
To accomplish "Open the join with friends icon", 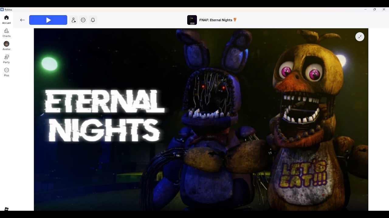I will [74, 20].
